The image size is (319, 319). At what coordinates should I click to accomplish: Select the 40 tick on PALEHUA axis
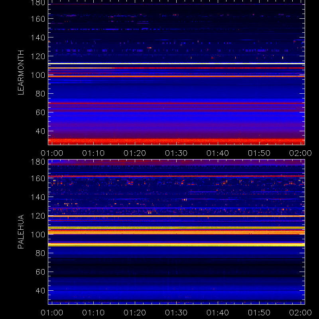pyautogui.click(x=40, y=291)
